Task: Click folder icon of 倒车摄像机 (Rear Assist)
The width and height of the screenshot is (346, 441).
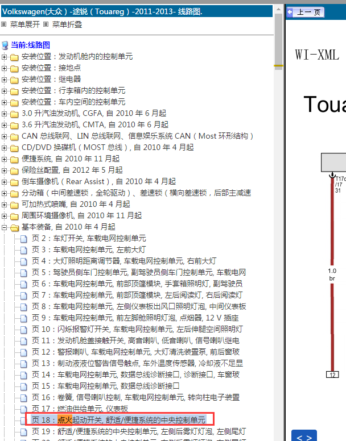Action: click(14, 182)
